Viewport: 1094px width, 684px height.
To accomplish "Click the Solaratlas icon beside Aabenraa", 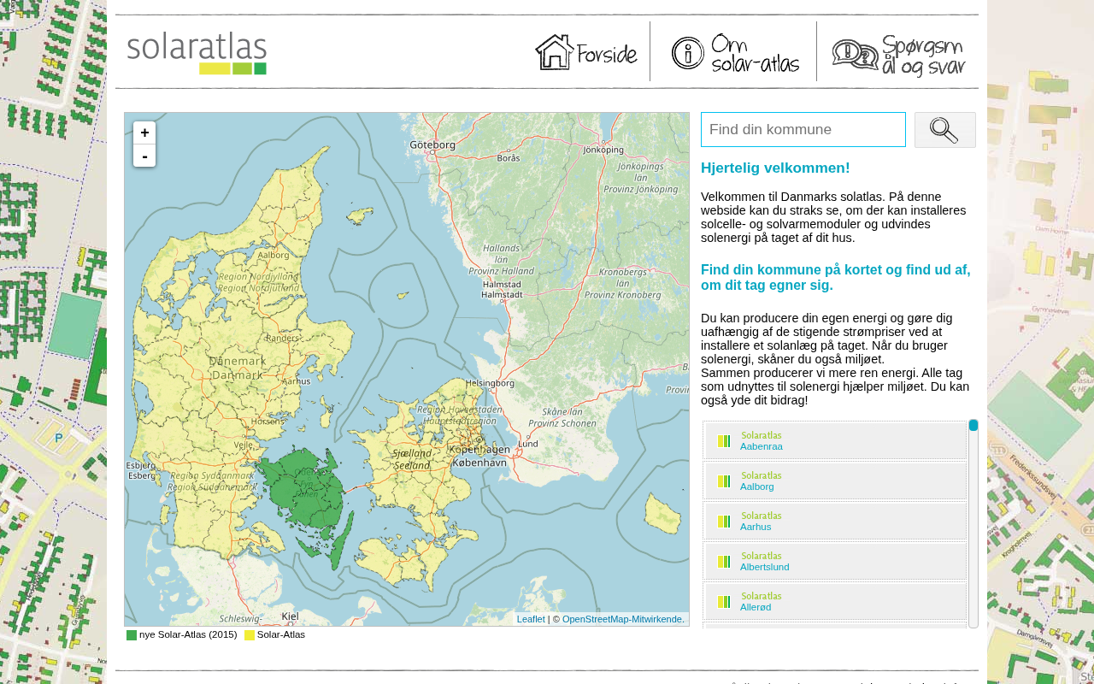I will pos(724,441).
